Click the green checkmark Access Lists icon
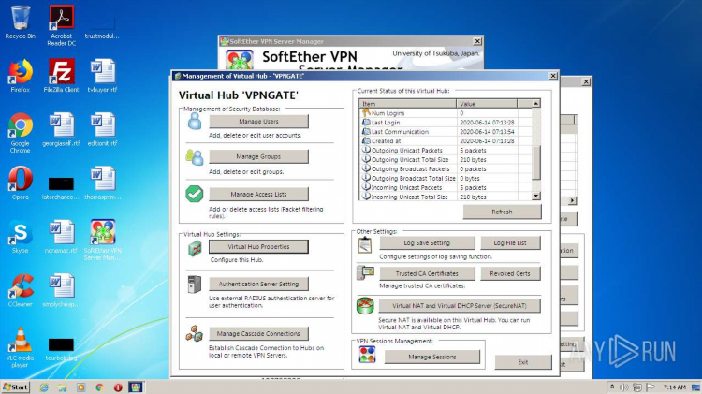This screenshot has height=394, width=702. coord(195,194)
